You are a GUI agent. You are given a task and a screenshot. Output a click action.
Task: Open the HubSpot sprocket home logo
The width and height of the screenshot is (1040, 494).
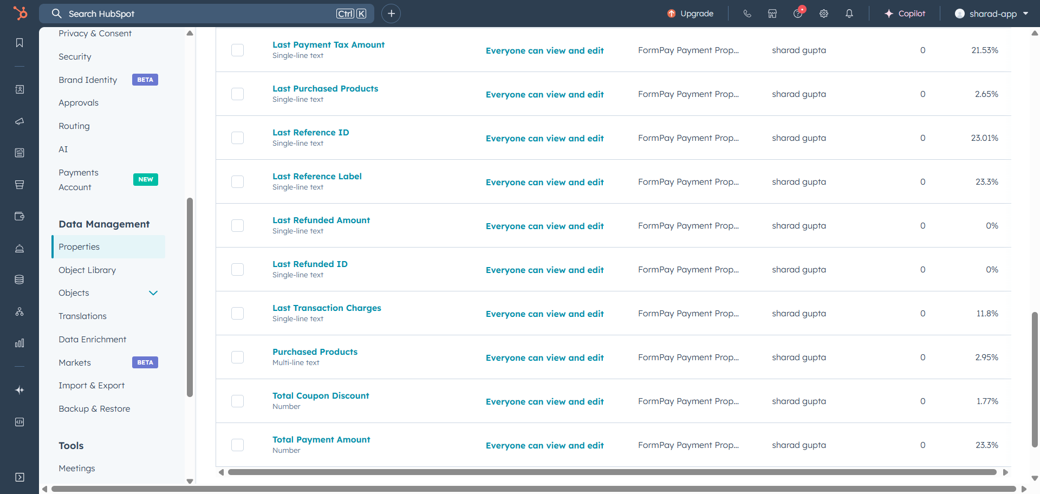point(20,13)
